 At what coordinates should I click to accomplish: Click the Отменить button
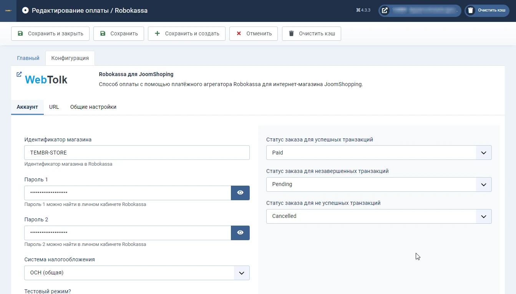coord(254,33)
